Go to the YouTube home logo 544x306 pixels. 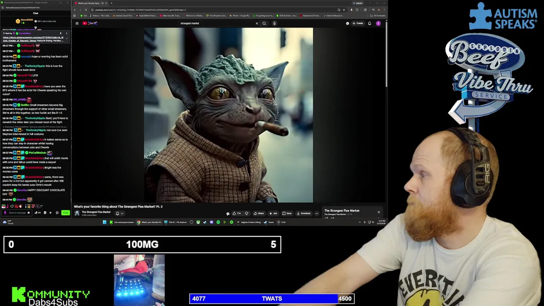(90, 23)
